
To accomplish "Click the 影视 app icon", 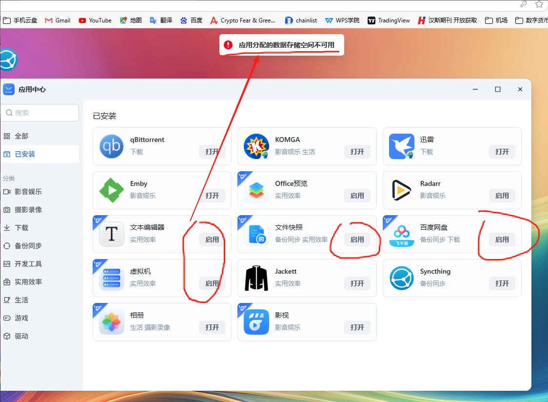I will coord(256,322).
